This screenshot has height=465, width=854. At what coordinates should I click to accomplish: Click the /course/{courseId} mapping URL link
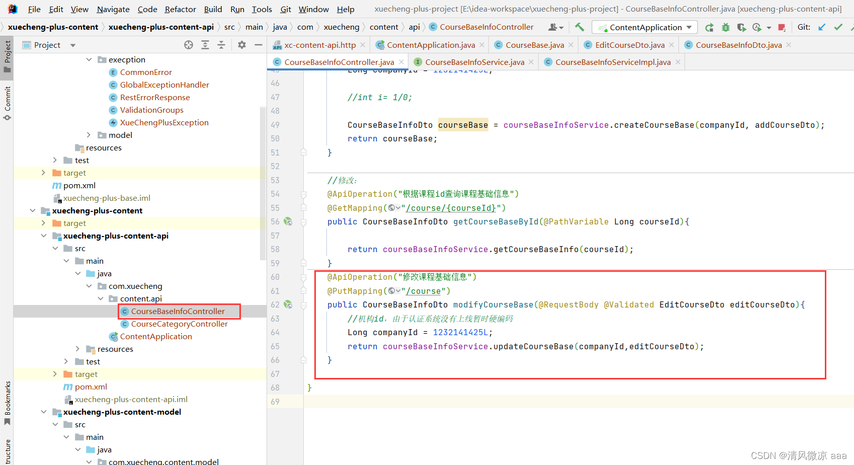(x=451, y=208)
